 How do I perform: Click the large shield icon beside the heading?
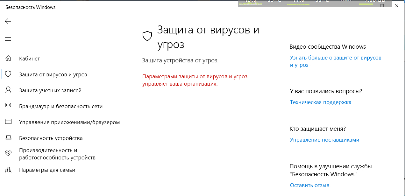(147, 36)
